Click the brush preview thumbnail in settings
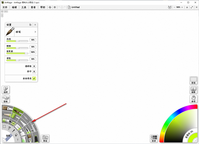Image resolution: width=199 pixels, height=144 pixels. (10, 32)
